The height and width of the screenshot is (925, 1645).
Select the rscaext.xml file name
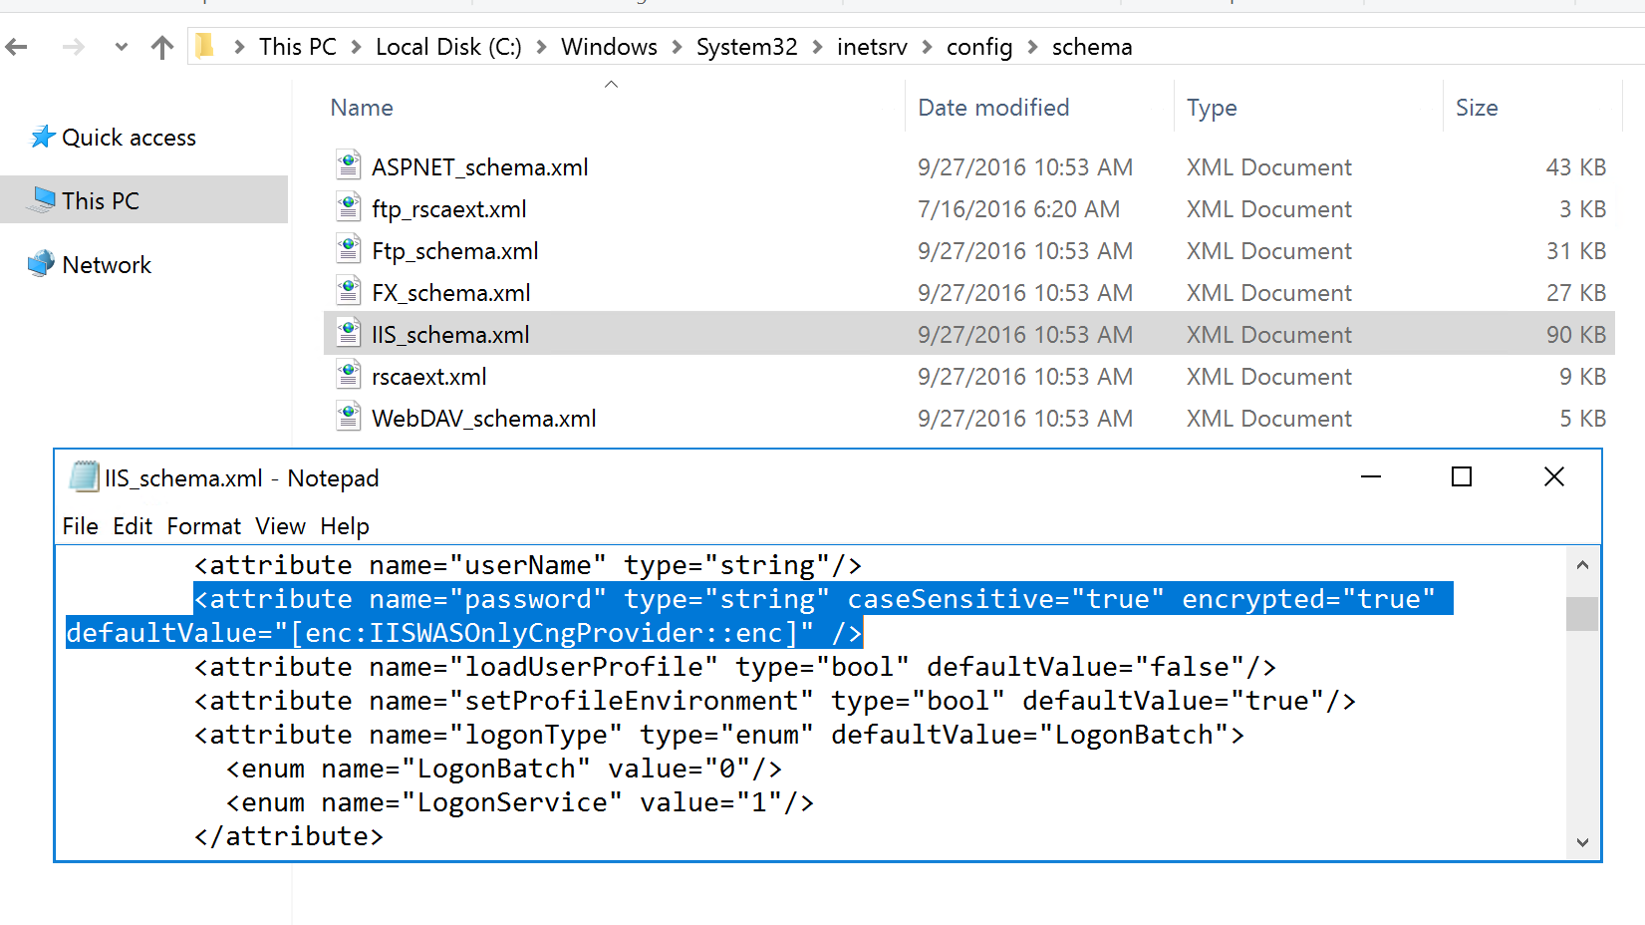429,377
